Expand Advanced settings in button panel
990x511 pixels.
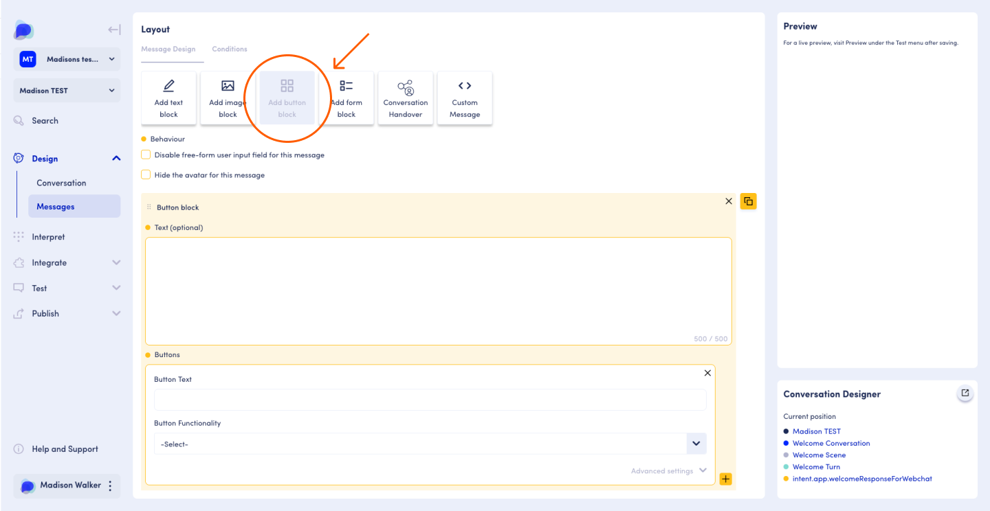tap(668, 471)
